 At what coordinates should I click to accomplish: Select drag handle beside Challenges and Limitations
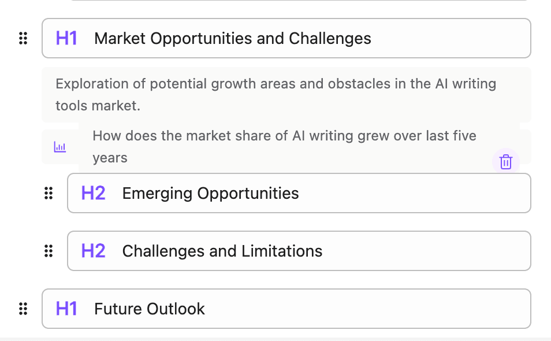click(x=49, y=251)
